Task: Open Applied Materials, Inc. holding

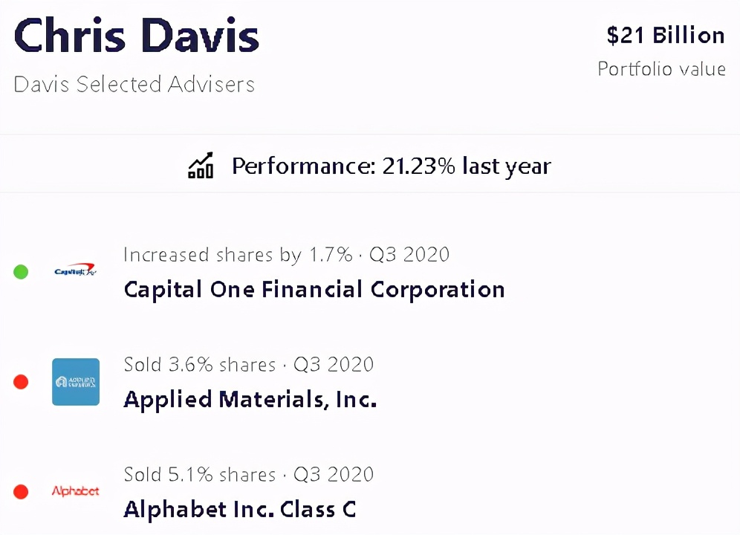Action: coord(250,400)
